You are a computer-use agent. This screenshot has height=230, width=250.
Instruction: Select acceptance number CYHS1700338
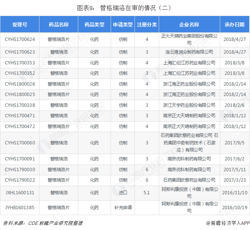tap(20, 105)
